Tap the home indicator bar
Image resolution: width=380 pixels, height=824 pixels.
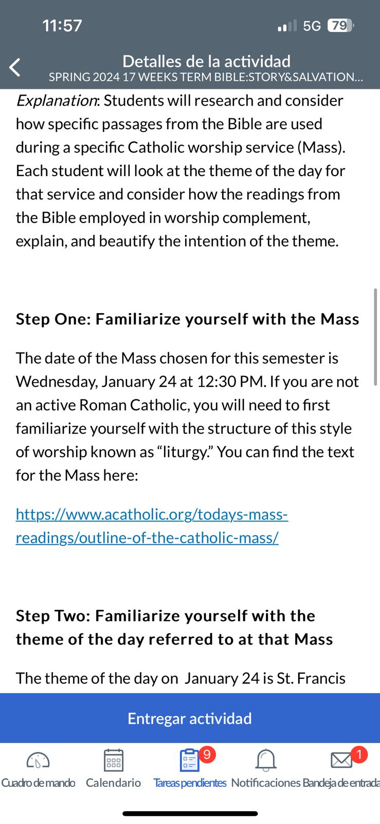190,814
